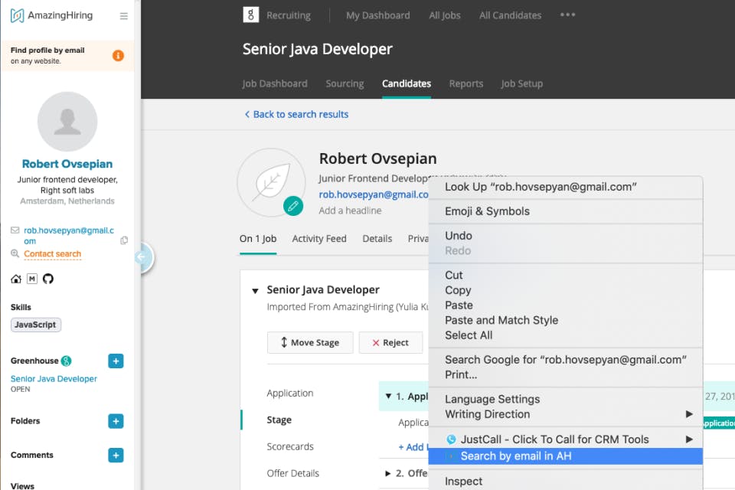Collapse the Senior Java Developer section

coord(255,291)
